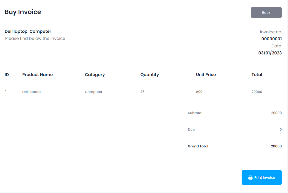This screenshot has height=193, width=288.
Task: Click the bold 'Dell laptop, Computer' title
Action: 28,32
